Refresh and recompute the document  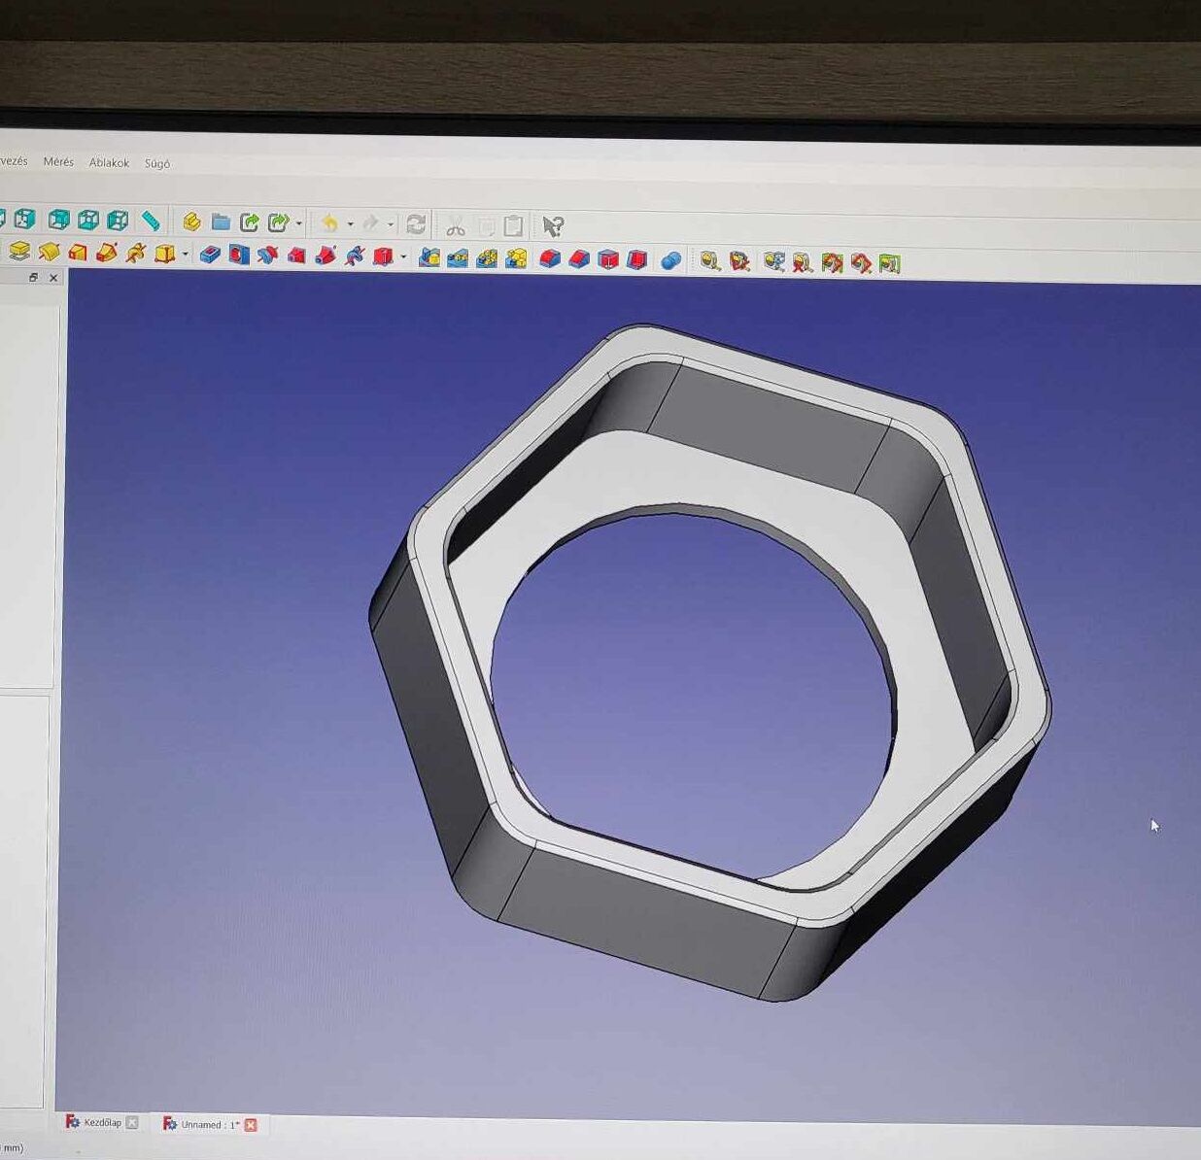pos(416,225)
